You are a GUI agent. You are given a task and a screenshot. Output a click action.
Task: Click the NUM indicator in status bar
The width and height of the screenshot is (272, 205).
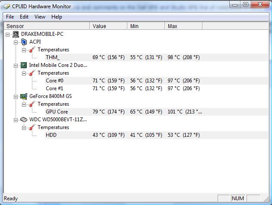point(238,198)
